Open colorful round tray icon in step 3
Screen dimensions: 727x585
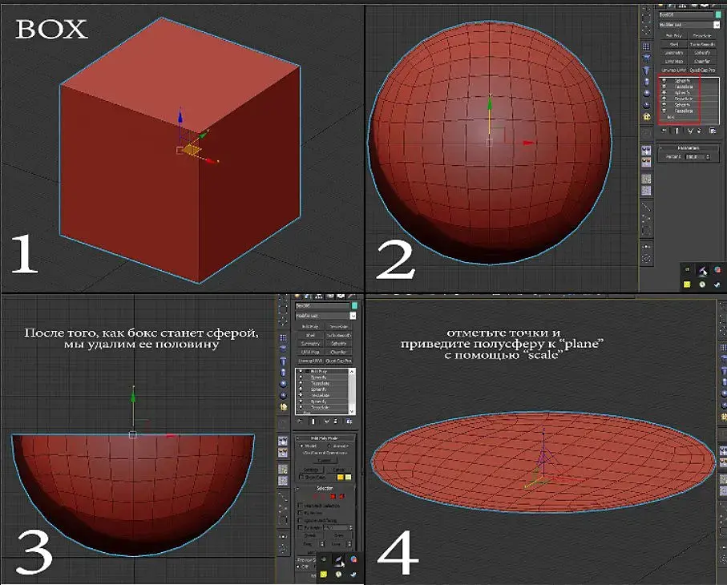tap(353, 559)
